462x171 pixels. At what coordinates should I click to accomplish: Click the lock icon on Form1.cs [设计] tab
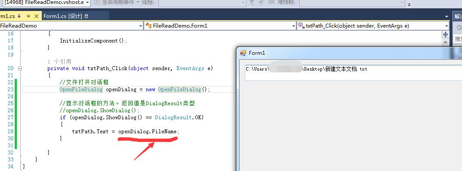[x=86, y=16]
